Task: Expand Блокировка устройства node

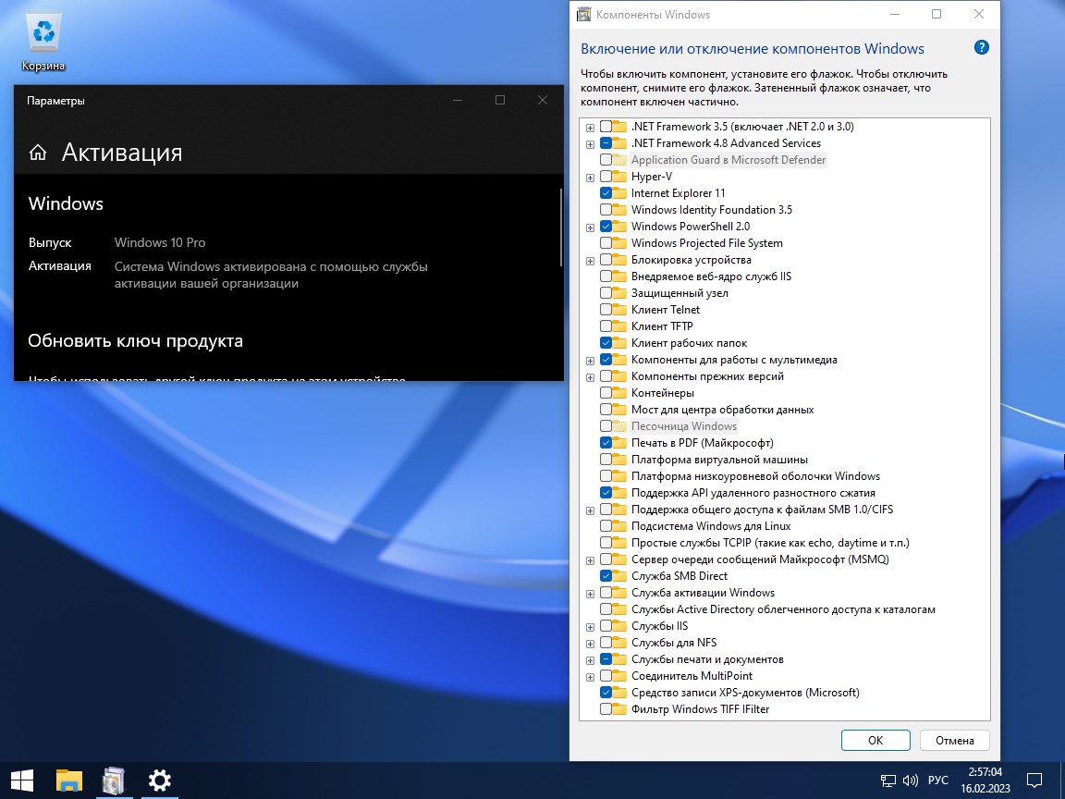Action: coord(590,260)
